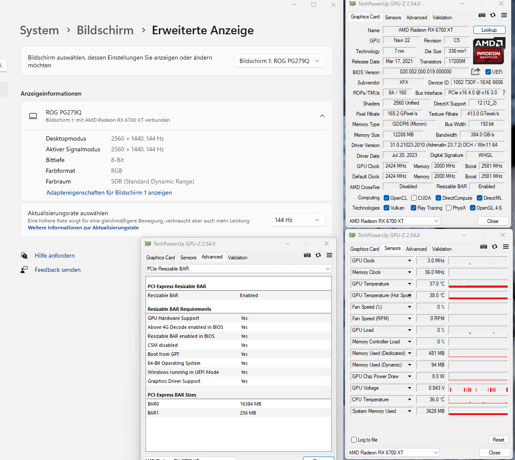Collapse the ROG PG279Q display info section
Image resolution: width=515 pixels, height=460 pixels.
[x=322, y=116]
